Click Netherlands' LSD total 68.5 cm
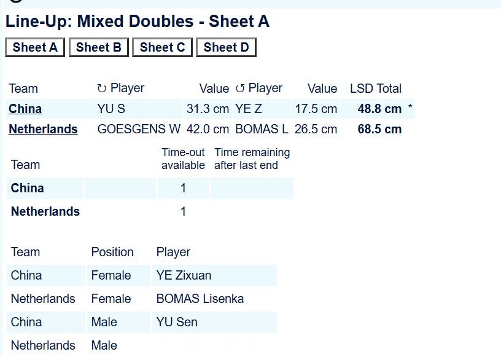 [x=379, y=129]
